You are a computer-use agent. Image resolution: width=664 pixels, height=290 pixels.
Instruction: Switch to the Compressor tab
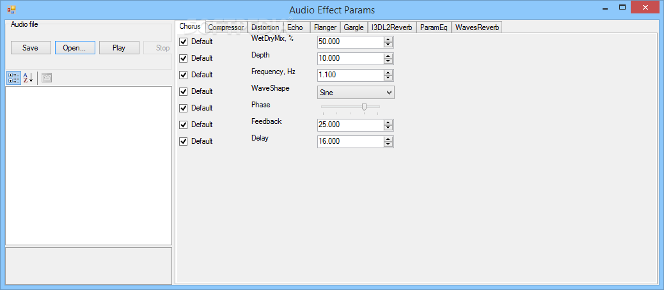(x=226, y=27)
